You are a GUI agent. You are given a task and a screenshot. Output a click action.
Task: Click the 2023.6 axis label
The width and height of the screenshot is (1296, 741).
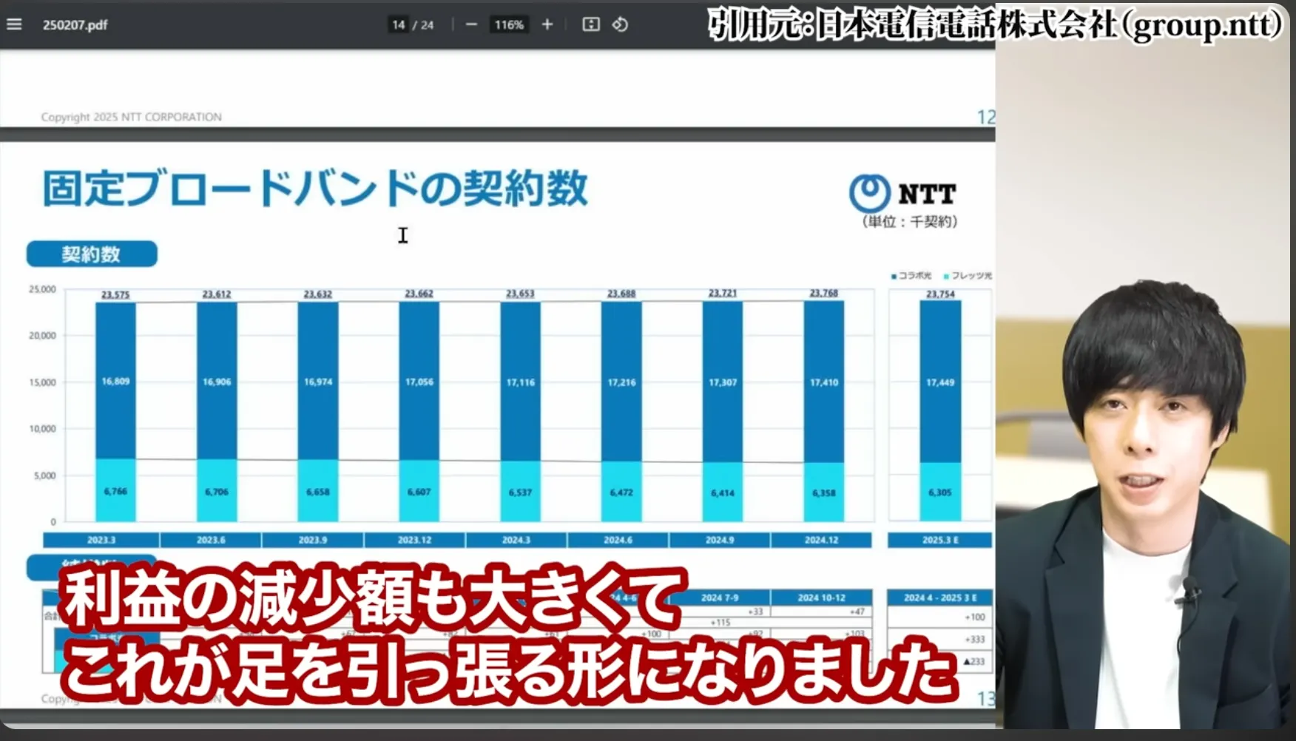[211, 540]
